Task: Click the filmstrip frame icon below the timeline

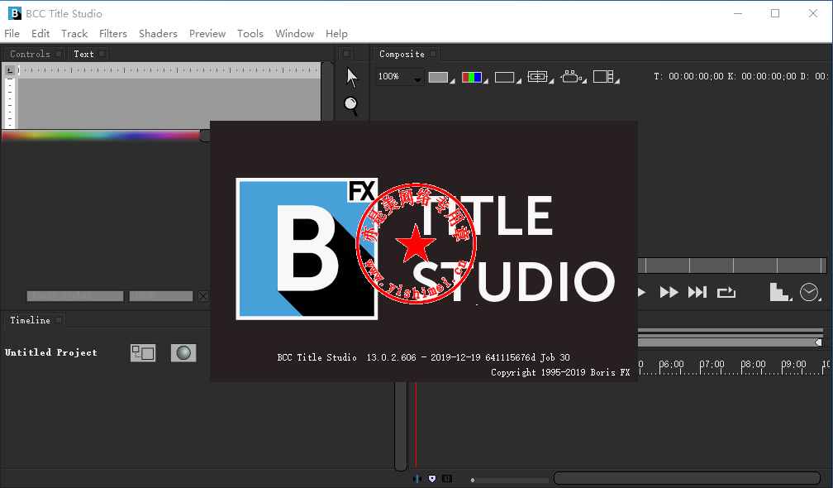Action: (447, 479)
